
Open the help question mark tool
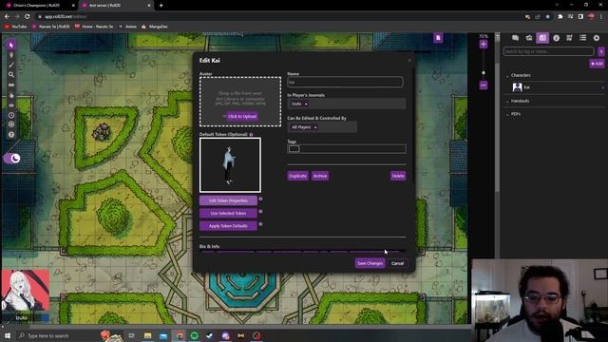tap(11, 135)
